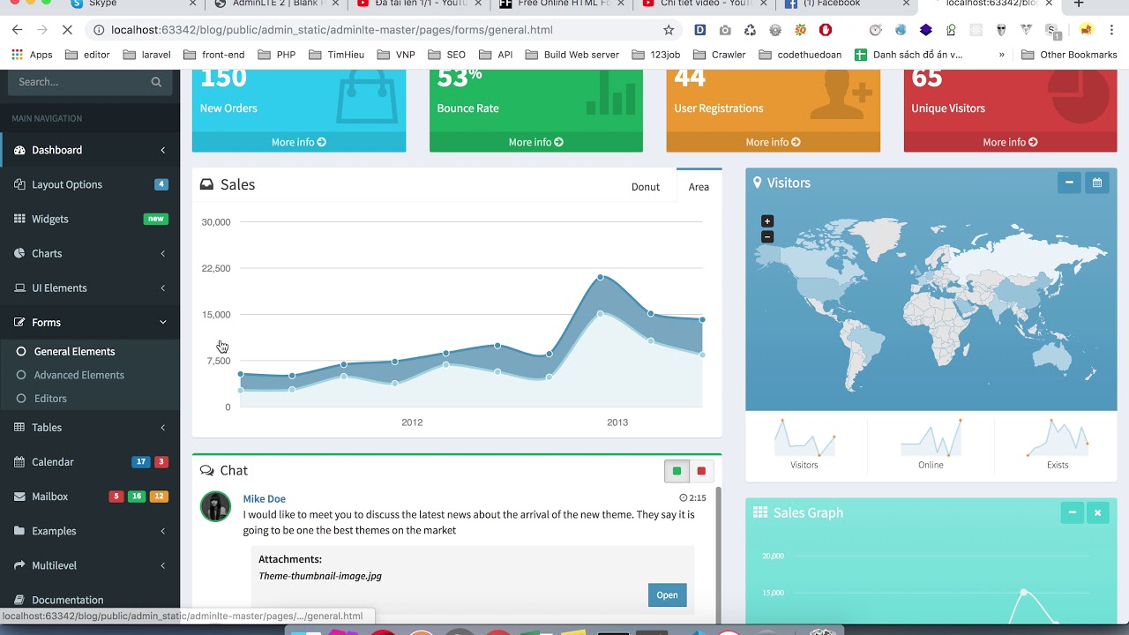Open the Widgets sidebar item
Screen dimensions: 1129x635
tap(90, 219)
